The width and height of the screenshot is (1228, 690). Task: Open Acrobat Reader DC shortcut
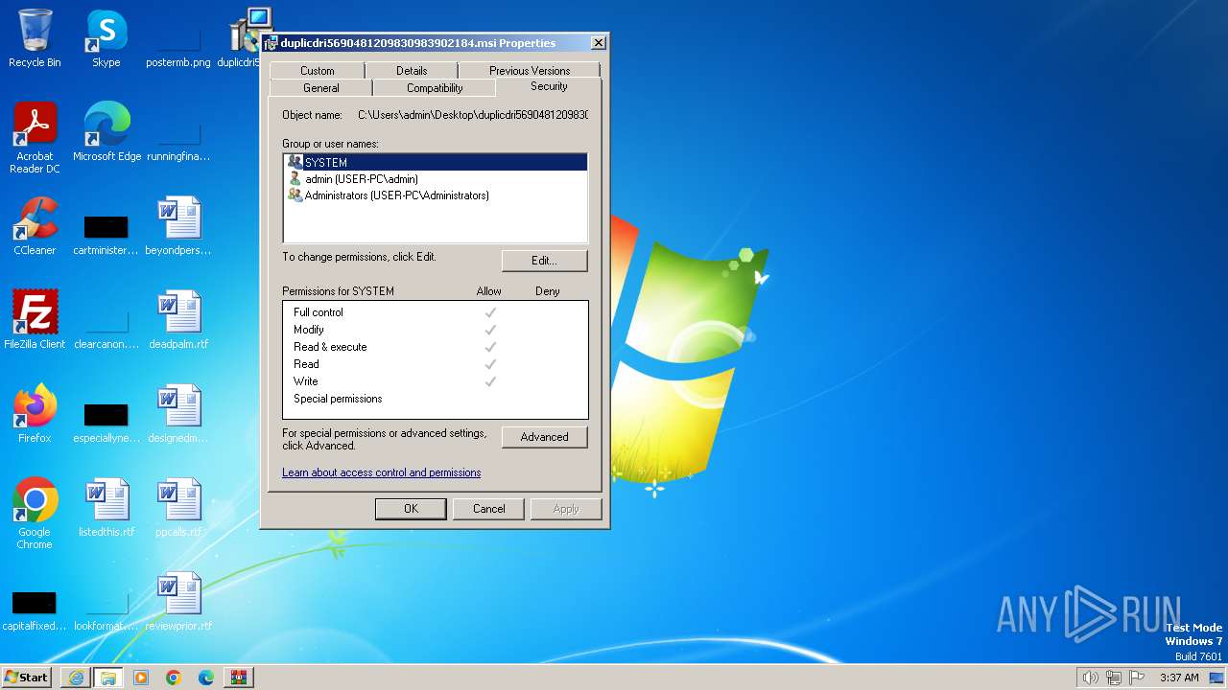35,138
